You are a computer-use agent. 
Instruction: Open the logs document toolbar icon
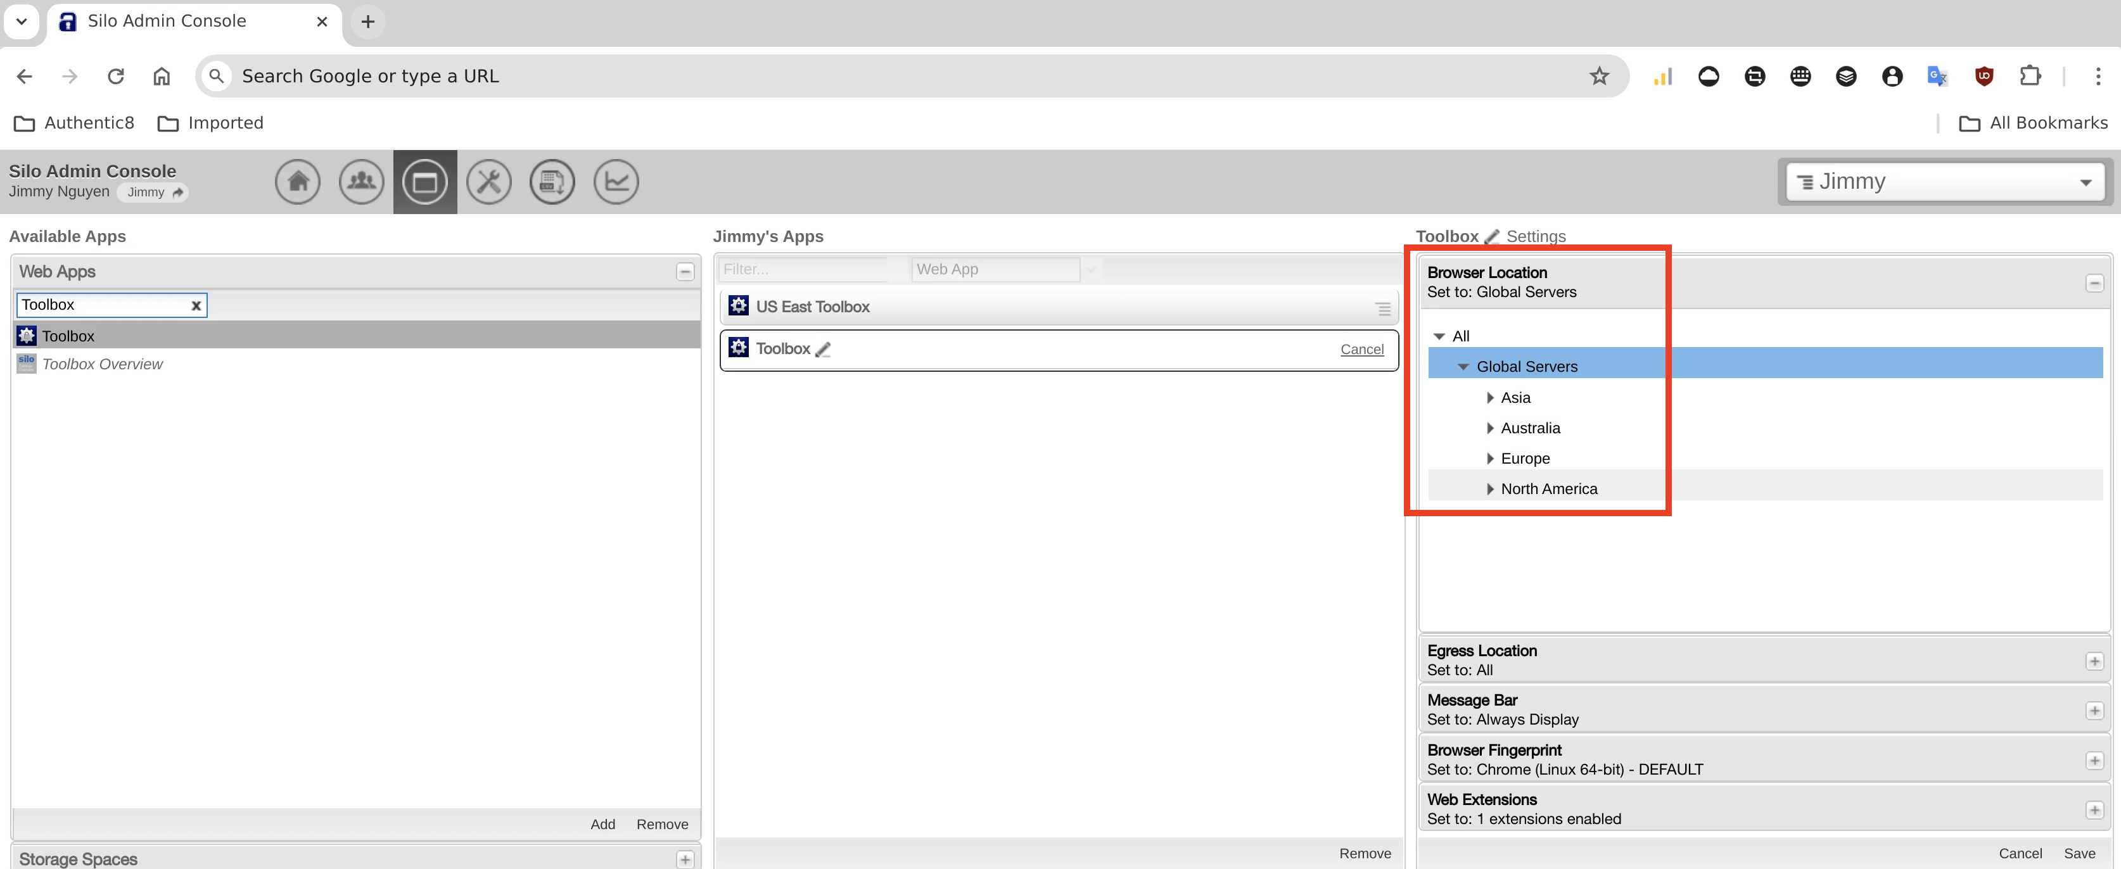(552, 182)
